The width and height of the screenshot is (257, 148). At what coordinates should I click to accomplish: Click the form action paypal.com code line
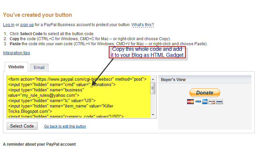pyautogui.click(x=77, y=79)
